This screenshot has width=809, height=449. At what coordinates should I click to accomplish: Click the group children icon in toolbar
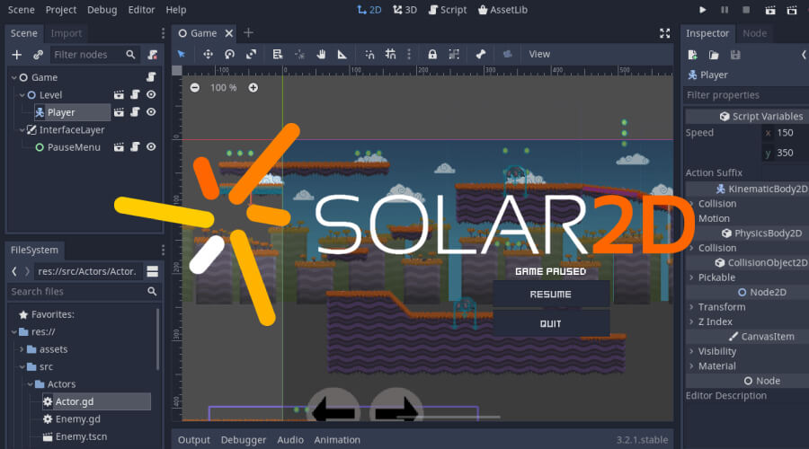pyautogui.click(x=454, y=54)
